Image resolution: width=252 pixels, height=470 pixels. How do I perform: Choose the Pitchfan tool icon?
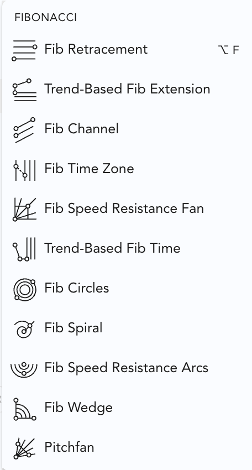[x=24, y=449]
